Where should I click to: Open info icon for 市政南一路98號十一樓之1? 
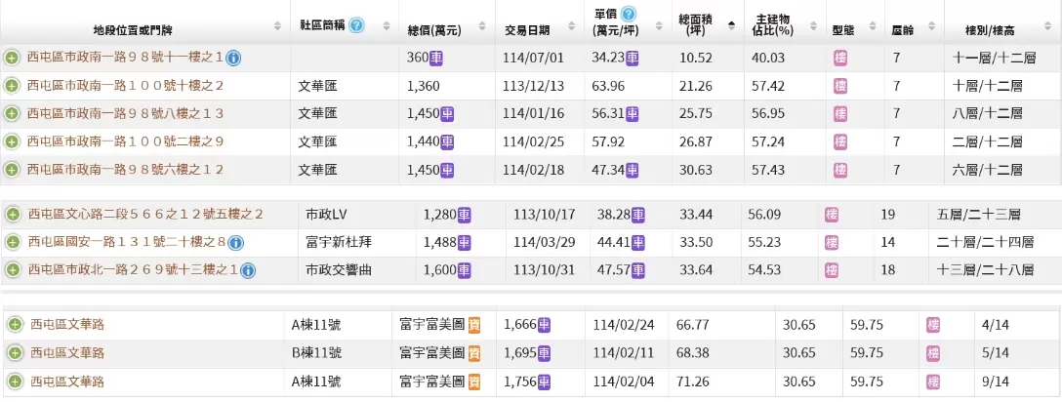pyautogui.click(x=234, y=59)
